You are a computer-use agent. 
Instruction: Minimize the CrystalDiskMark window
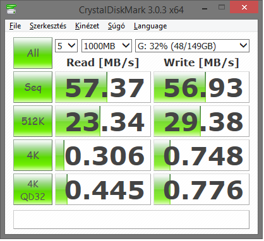tap(205, 8)
